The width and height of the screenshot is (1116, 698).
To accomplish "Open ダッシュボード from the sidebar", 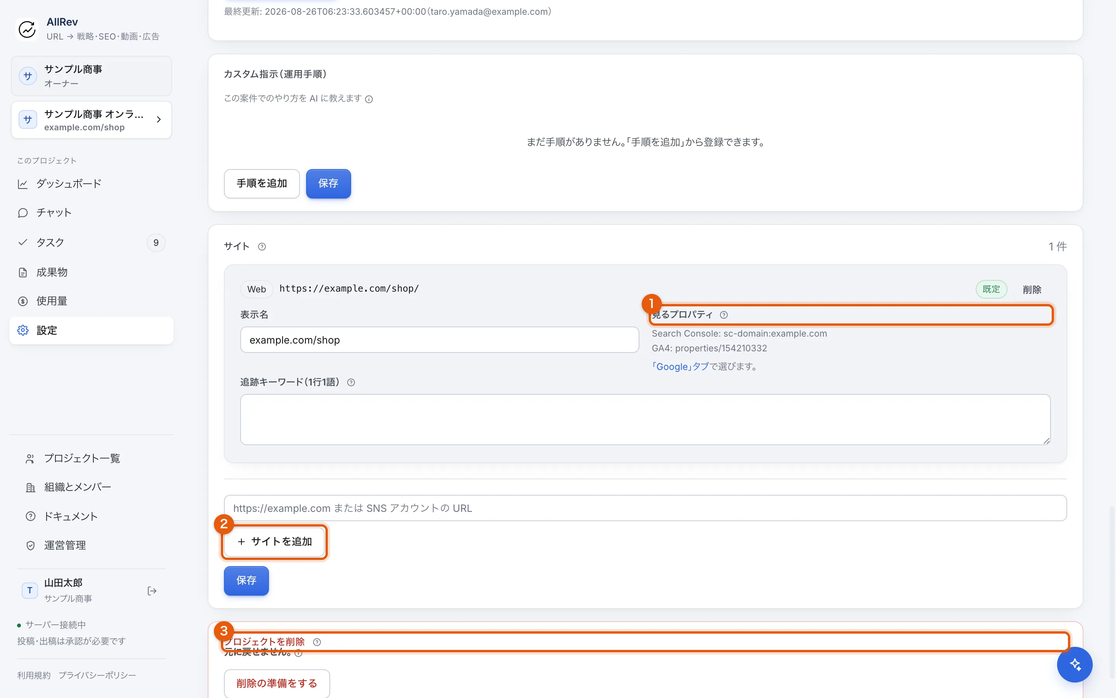I will click(x=91, y=184).
